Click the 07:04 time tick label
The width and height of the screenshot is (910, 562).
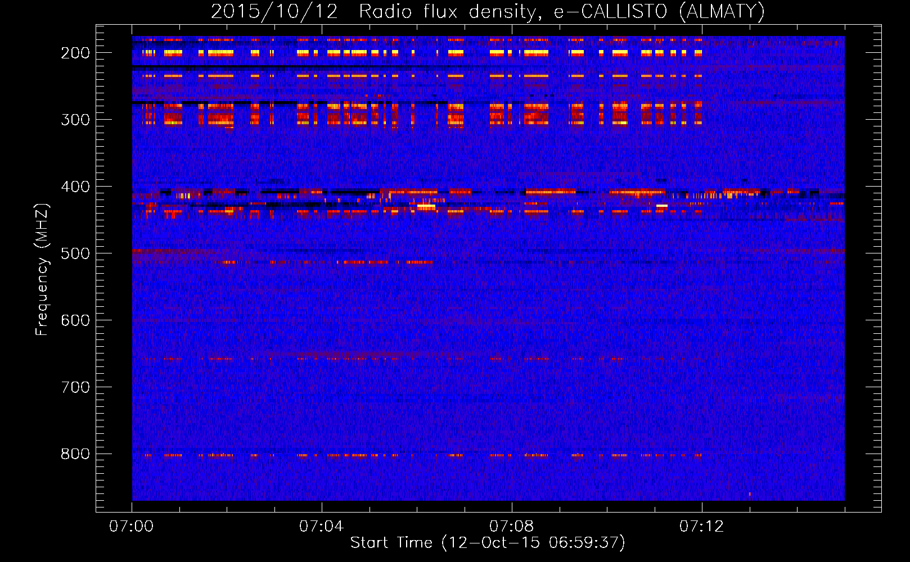tap(321, 527)
